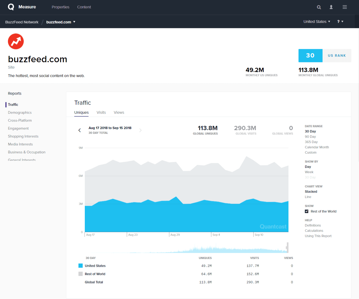Image resolution: width=359 pixels, height=299 pixels.
Task: Click the Aug 17 2018 to Sep 15 2018 label
Action: click(110, 128)
